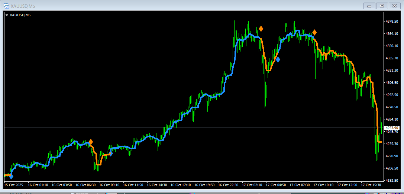The image size is (404, 194).
Task: Click the rightmost orange diamond signal marker
Action: point(314,32)
